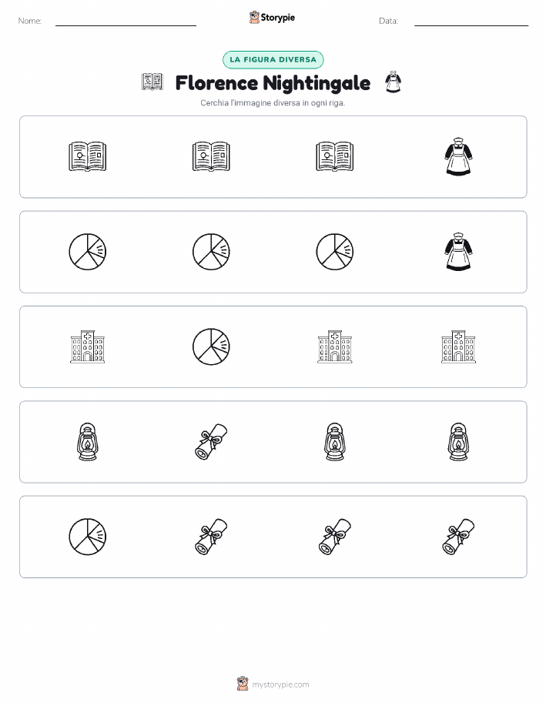The width and height of the screenshot is (546, 706).
Task: Click the Nome input line
Action: [126, 22]
